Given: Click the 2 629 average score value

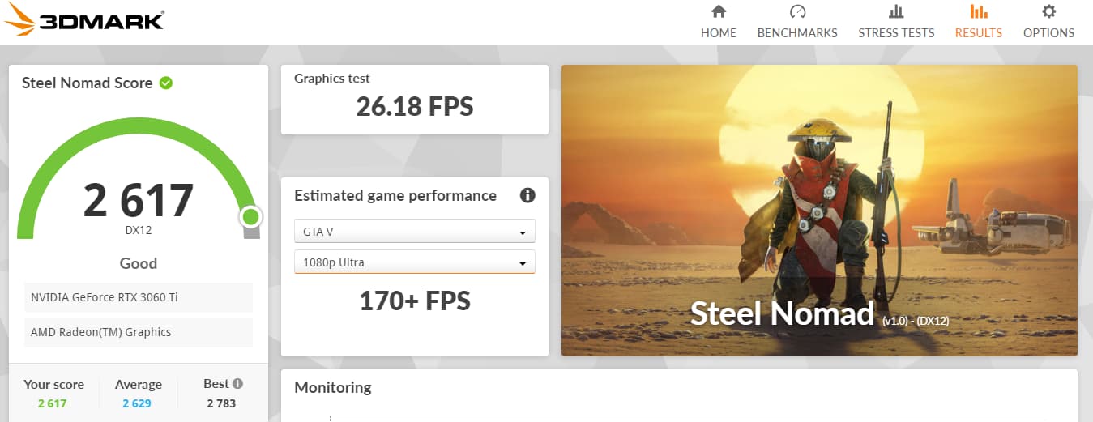Looking at the screenshot, I should tap(137, 403).
